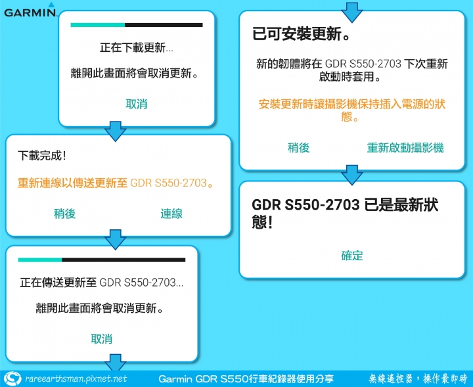Click the footer title Garmin GDR S550行車紀錄器使用分享
Viewport: 473px width, 387px height.
[246, 379]
